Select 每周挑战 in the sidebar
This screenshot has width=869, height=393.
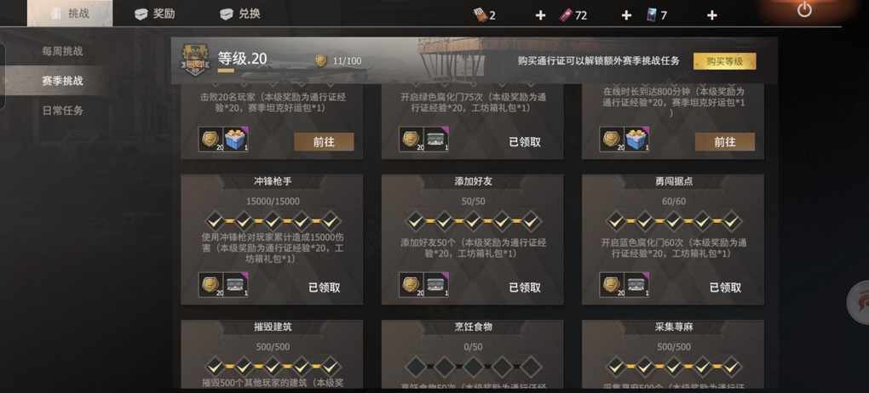63,51
